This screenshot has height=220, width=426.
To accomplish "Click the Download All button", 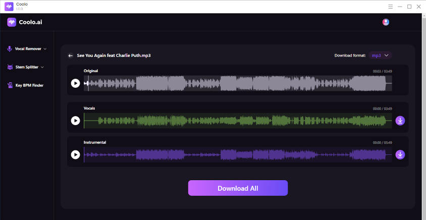I will (238, 188).
